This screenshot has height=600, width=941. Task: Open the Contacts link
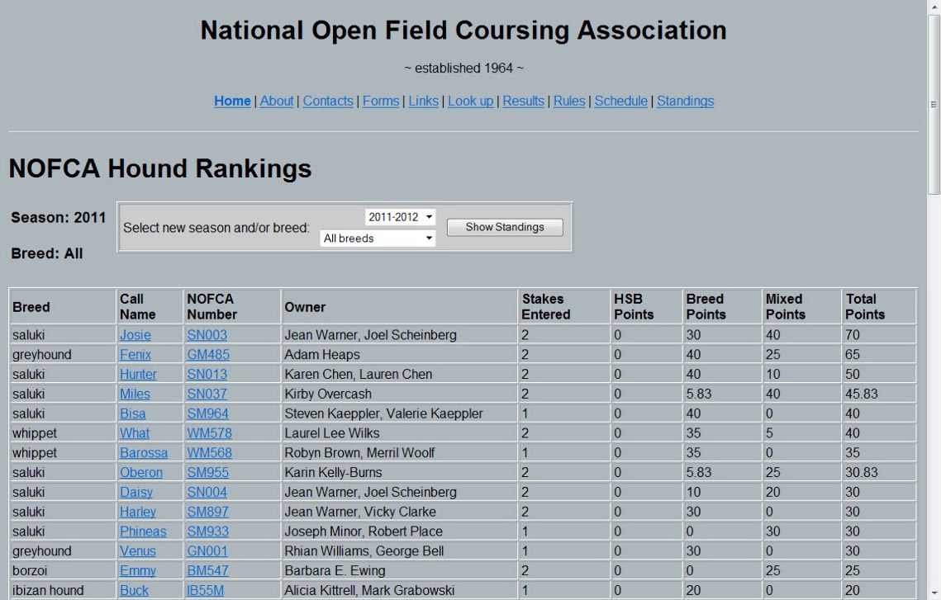pos(328,101)
